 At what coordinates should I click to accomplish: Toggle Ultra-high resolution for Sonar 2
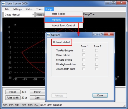coord(97,64)
